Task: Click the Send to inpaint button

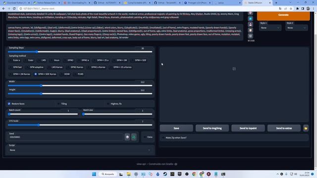Action: pyautogui.click(x=248, y=128)
